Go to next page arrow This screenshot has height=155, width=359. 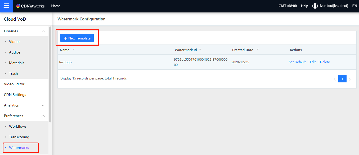pos(350,79)
